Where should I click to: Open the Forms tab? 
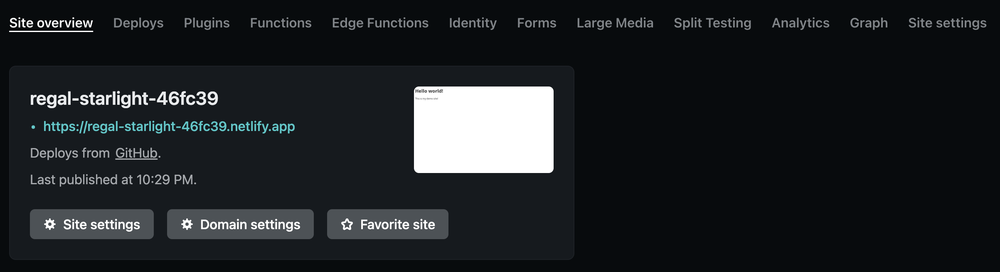tap(537, 23)
